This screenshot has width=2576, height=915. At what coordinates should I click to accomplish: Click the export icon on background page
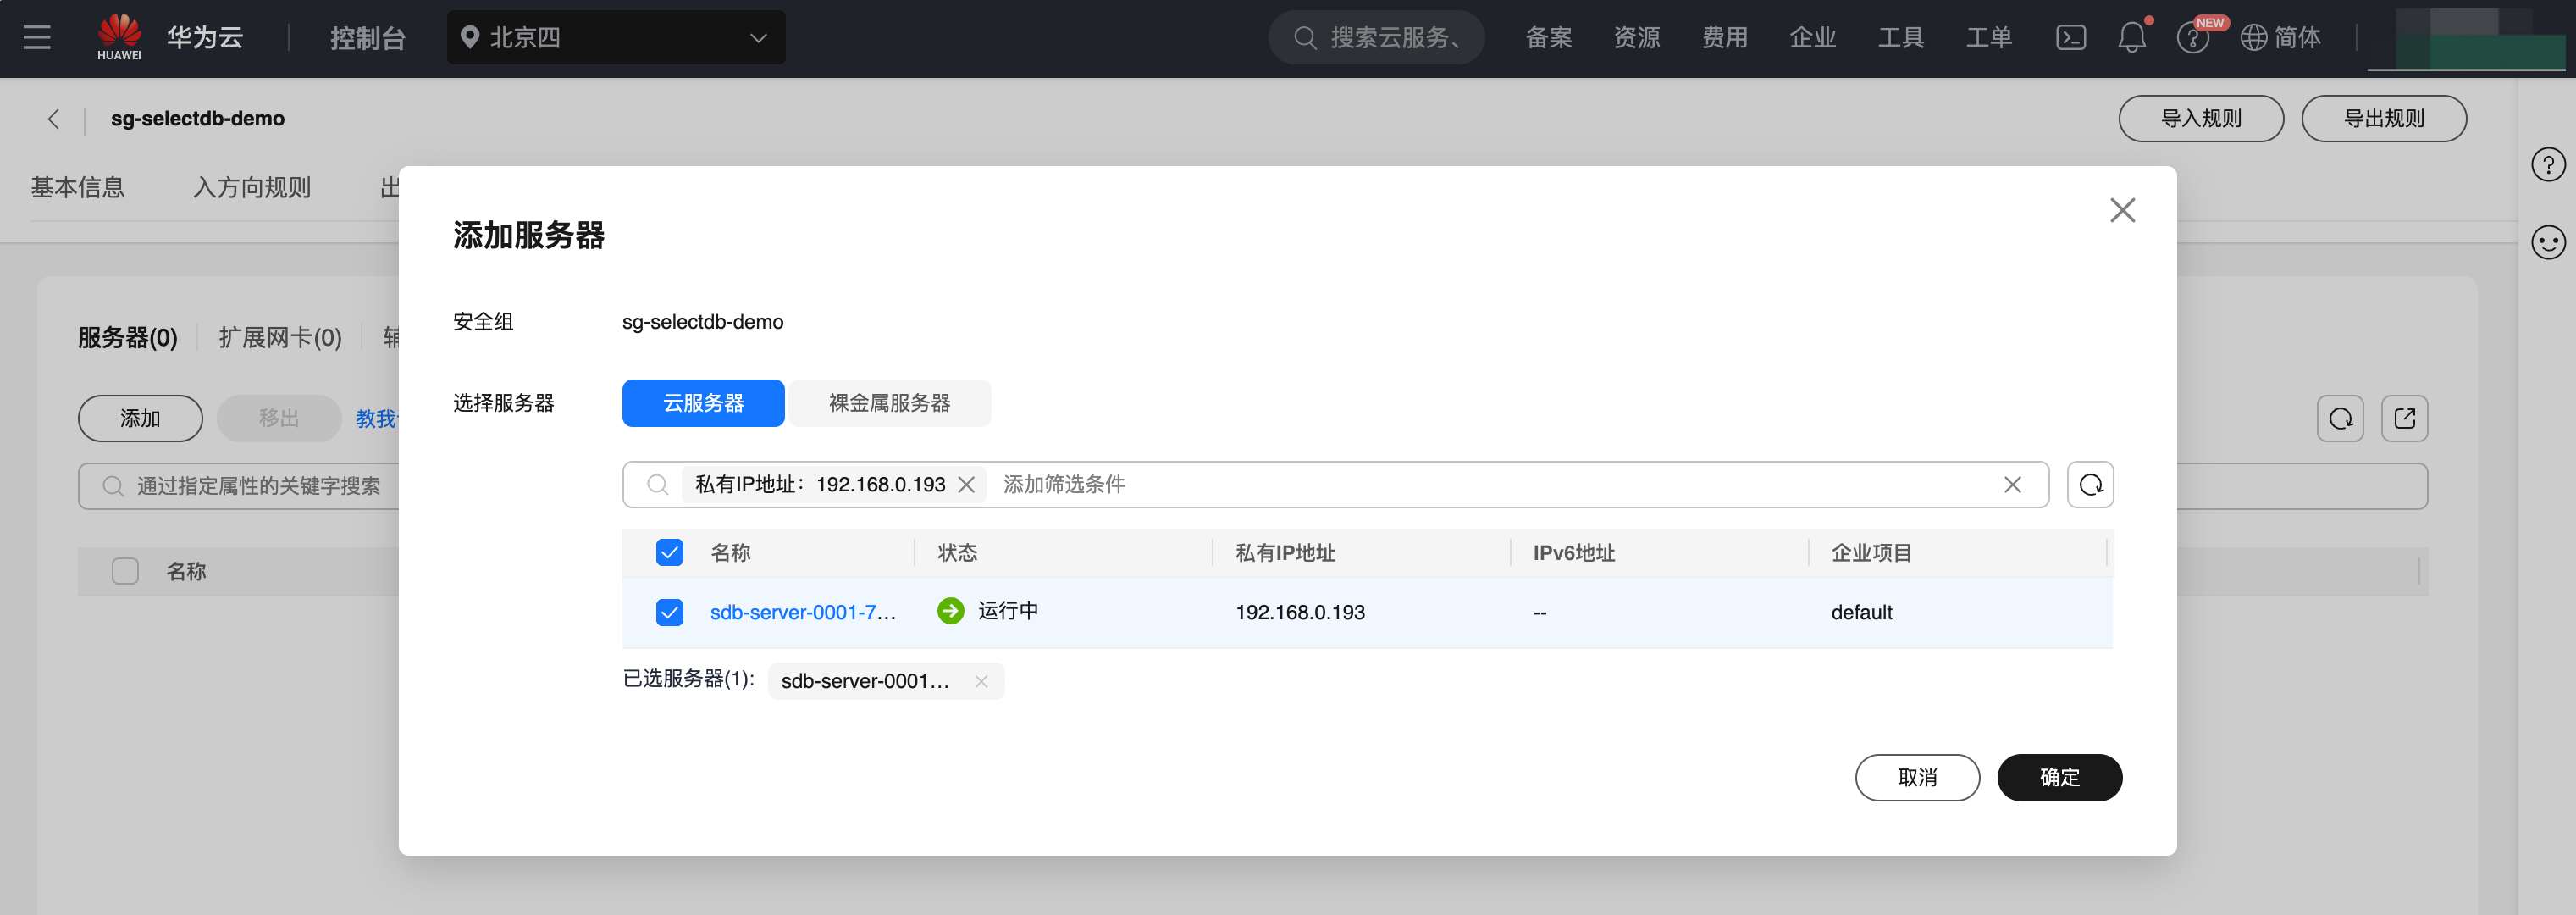2404,418
